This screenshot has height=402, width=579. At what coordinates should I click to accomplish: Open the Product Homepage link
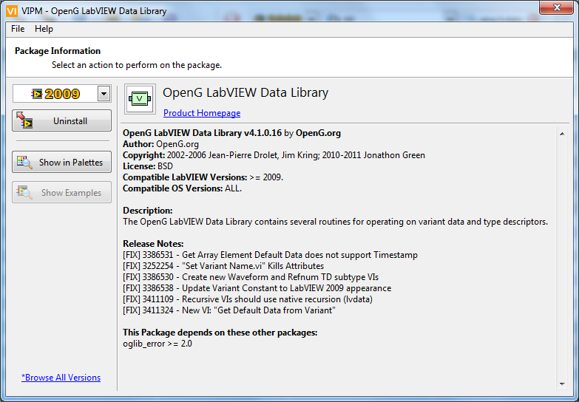(x=202, y=113)
